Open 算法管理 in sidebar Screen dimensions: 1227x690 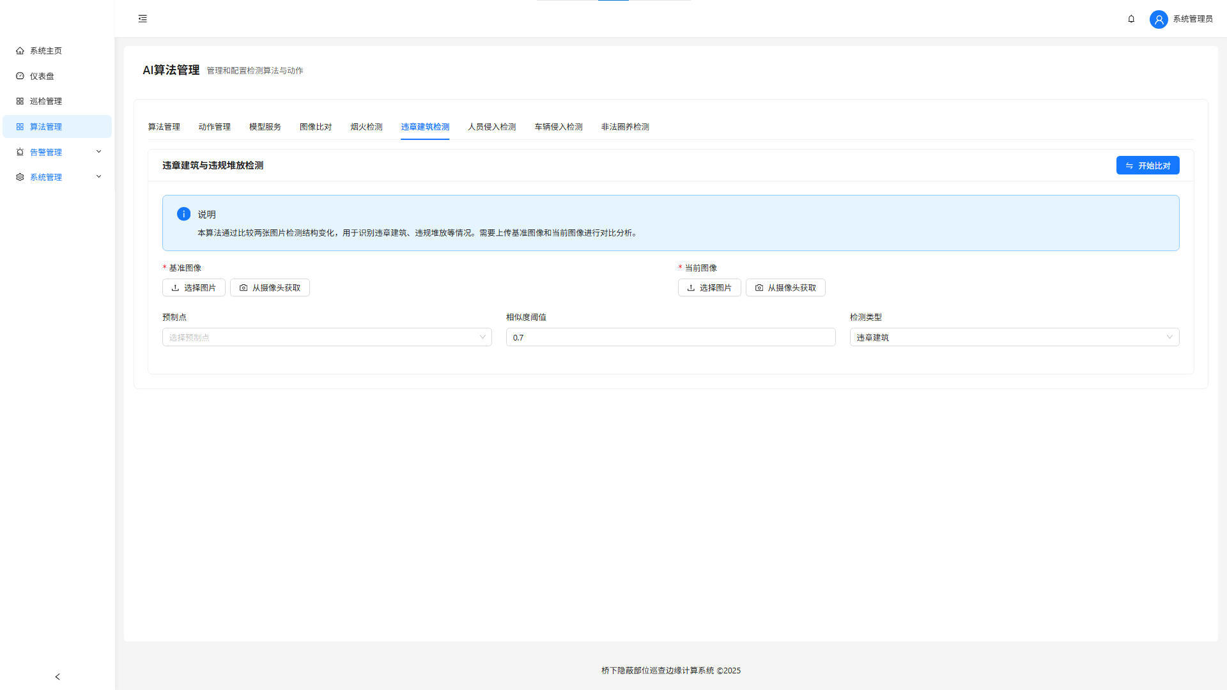pyautogui.click(x=57, y=126)
